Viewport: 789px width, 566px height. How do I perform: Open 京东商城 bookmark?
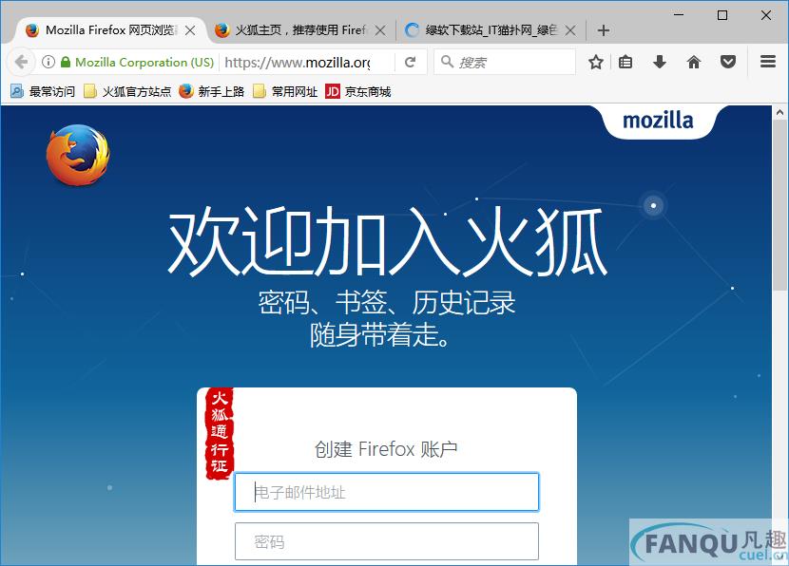358,91
